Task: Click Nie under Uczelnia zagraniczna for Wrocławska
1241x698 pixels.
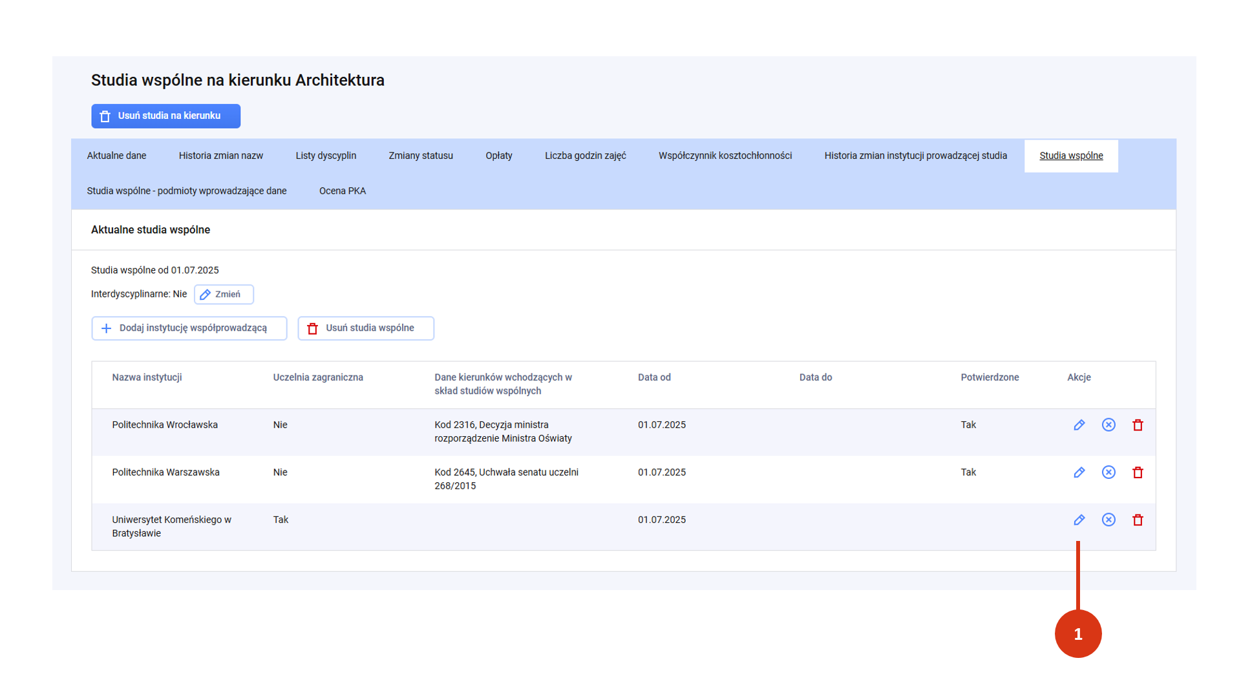Action: 280,425
